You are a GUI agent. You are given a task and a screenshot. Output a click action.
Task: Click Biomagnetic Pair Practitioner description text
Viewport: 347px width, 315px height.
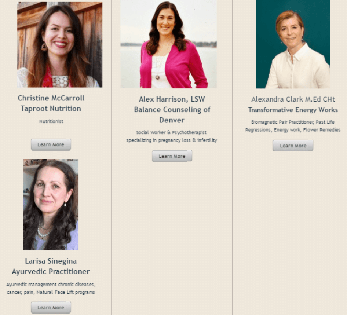click(293, 126)
